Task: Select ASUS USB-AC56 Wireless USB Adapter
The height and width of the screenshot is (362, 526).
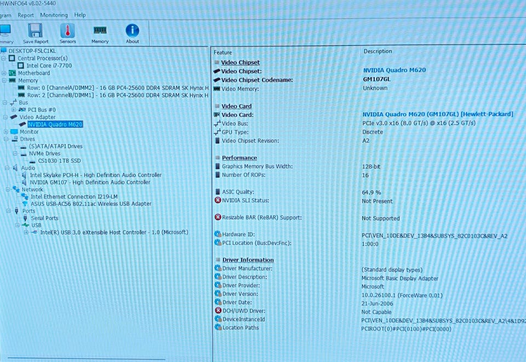Action: click(91, 204)
